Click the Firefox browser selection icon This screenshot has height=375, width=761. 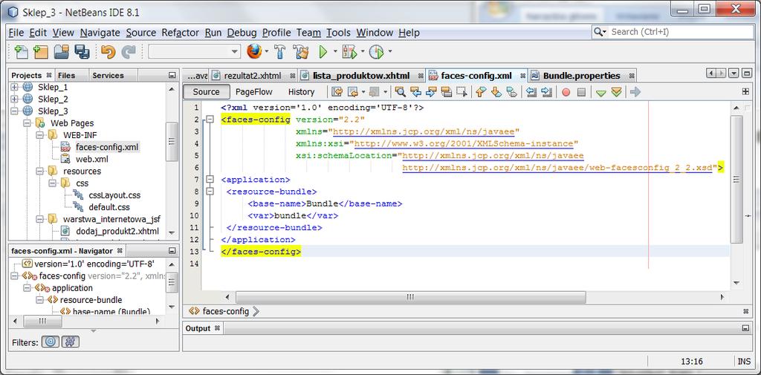(x=254, y=51)
